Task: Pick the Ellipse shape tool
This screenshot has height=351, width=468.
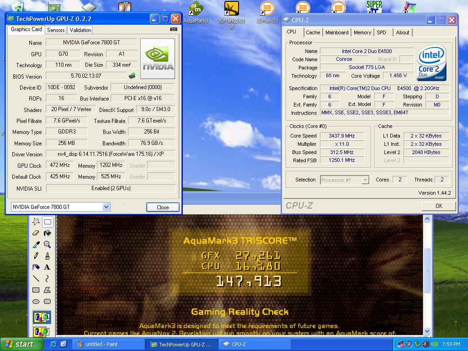Action: click(36, 301)
